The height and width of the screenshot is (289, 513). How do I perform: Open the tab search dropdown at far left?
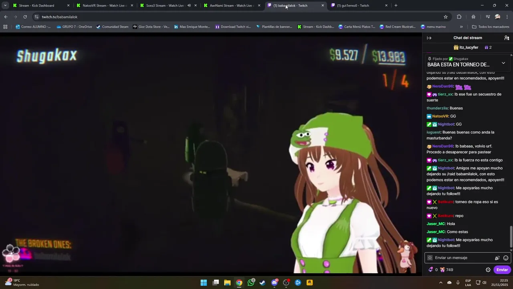(5, 6)
